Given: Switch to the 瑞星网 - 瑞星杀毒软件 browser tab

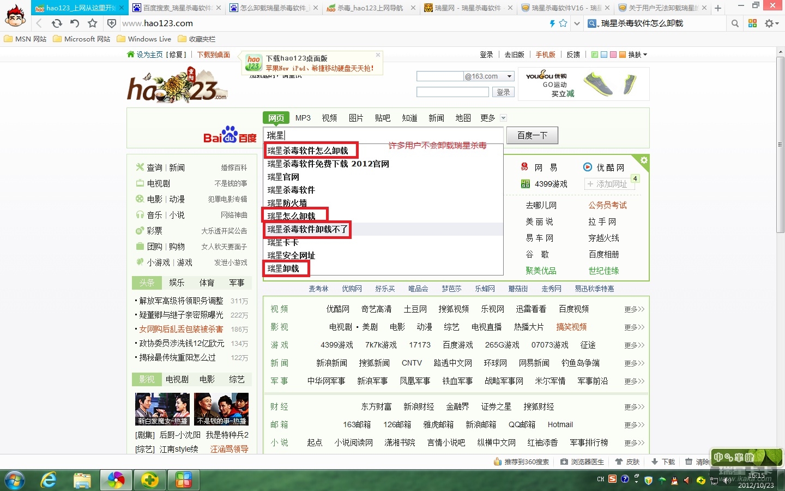Looking at the screenshot, I should coord(467,8).
